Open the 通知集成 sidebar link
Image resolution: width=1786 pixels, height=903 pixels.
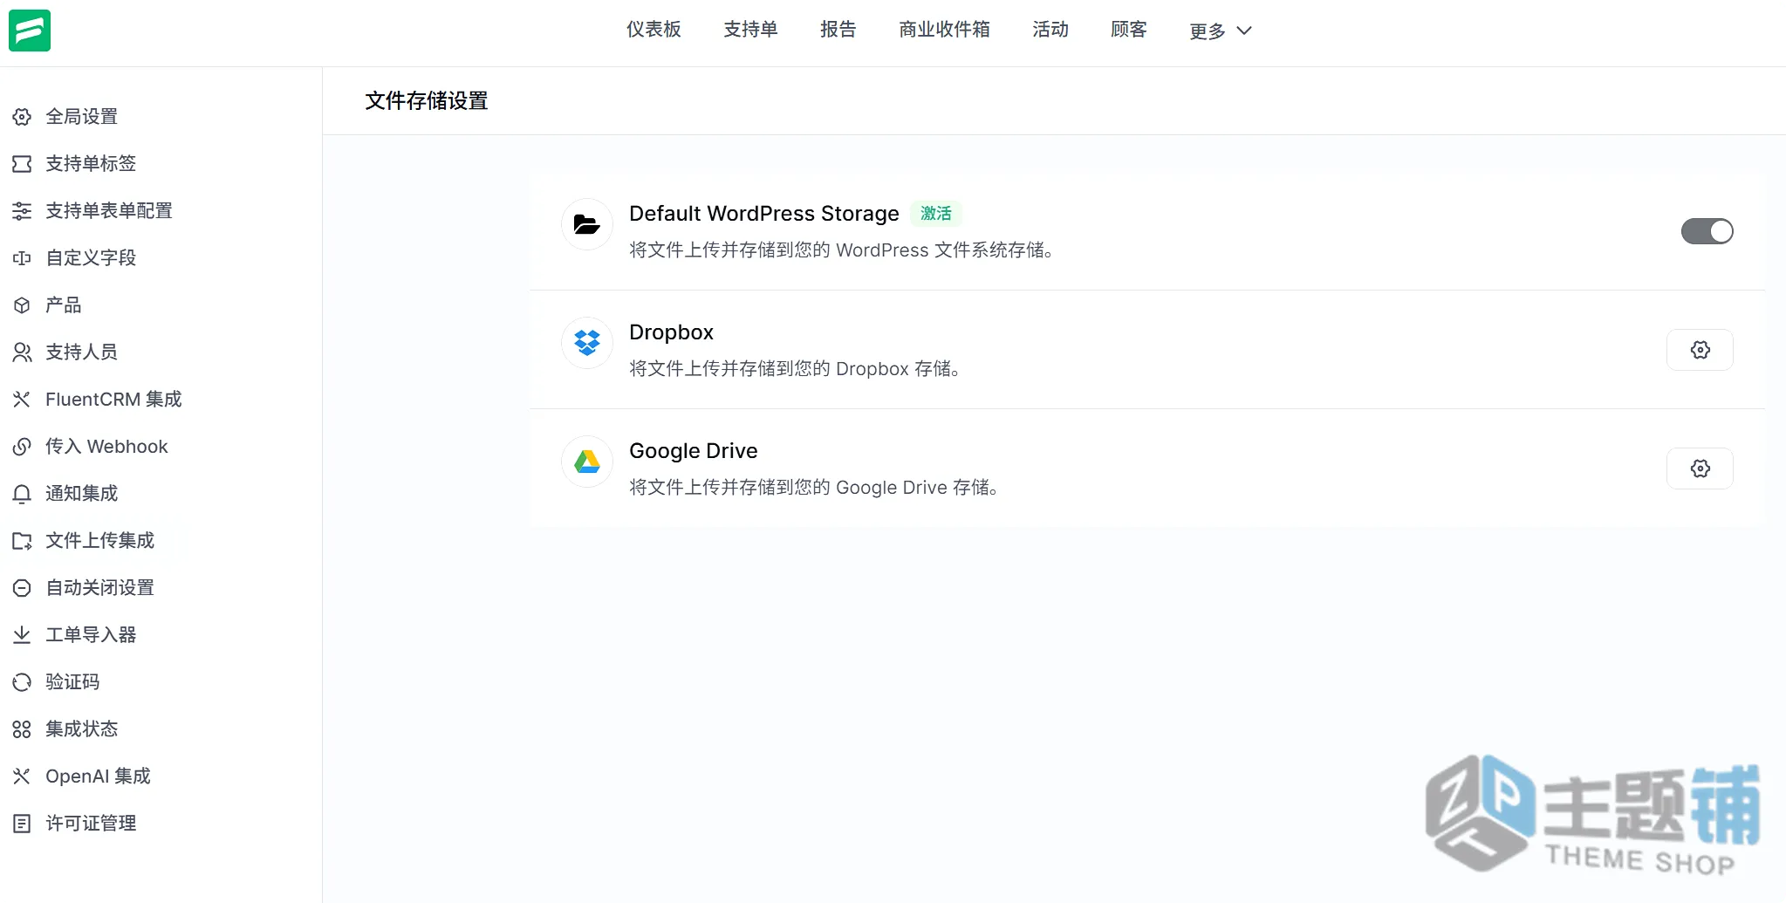82,494
